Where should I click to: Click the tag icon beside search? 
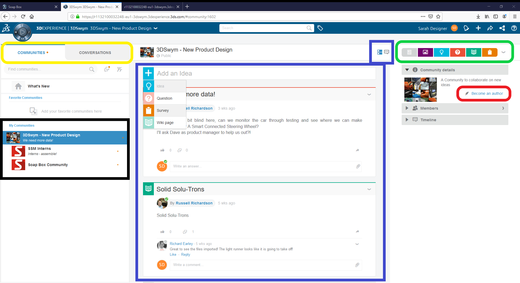(x=320, y=28)
